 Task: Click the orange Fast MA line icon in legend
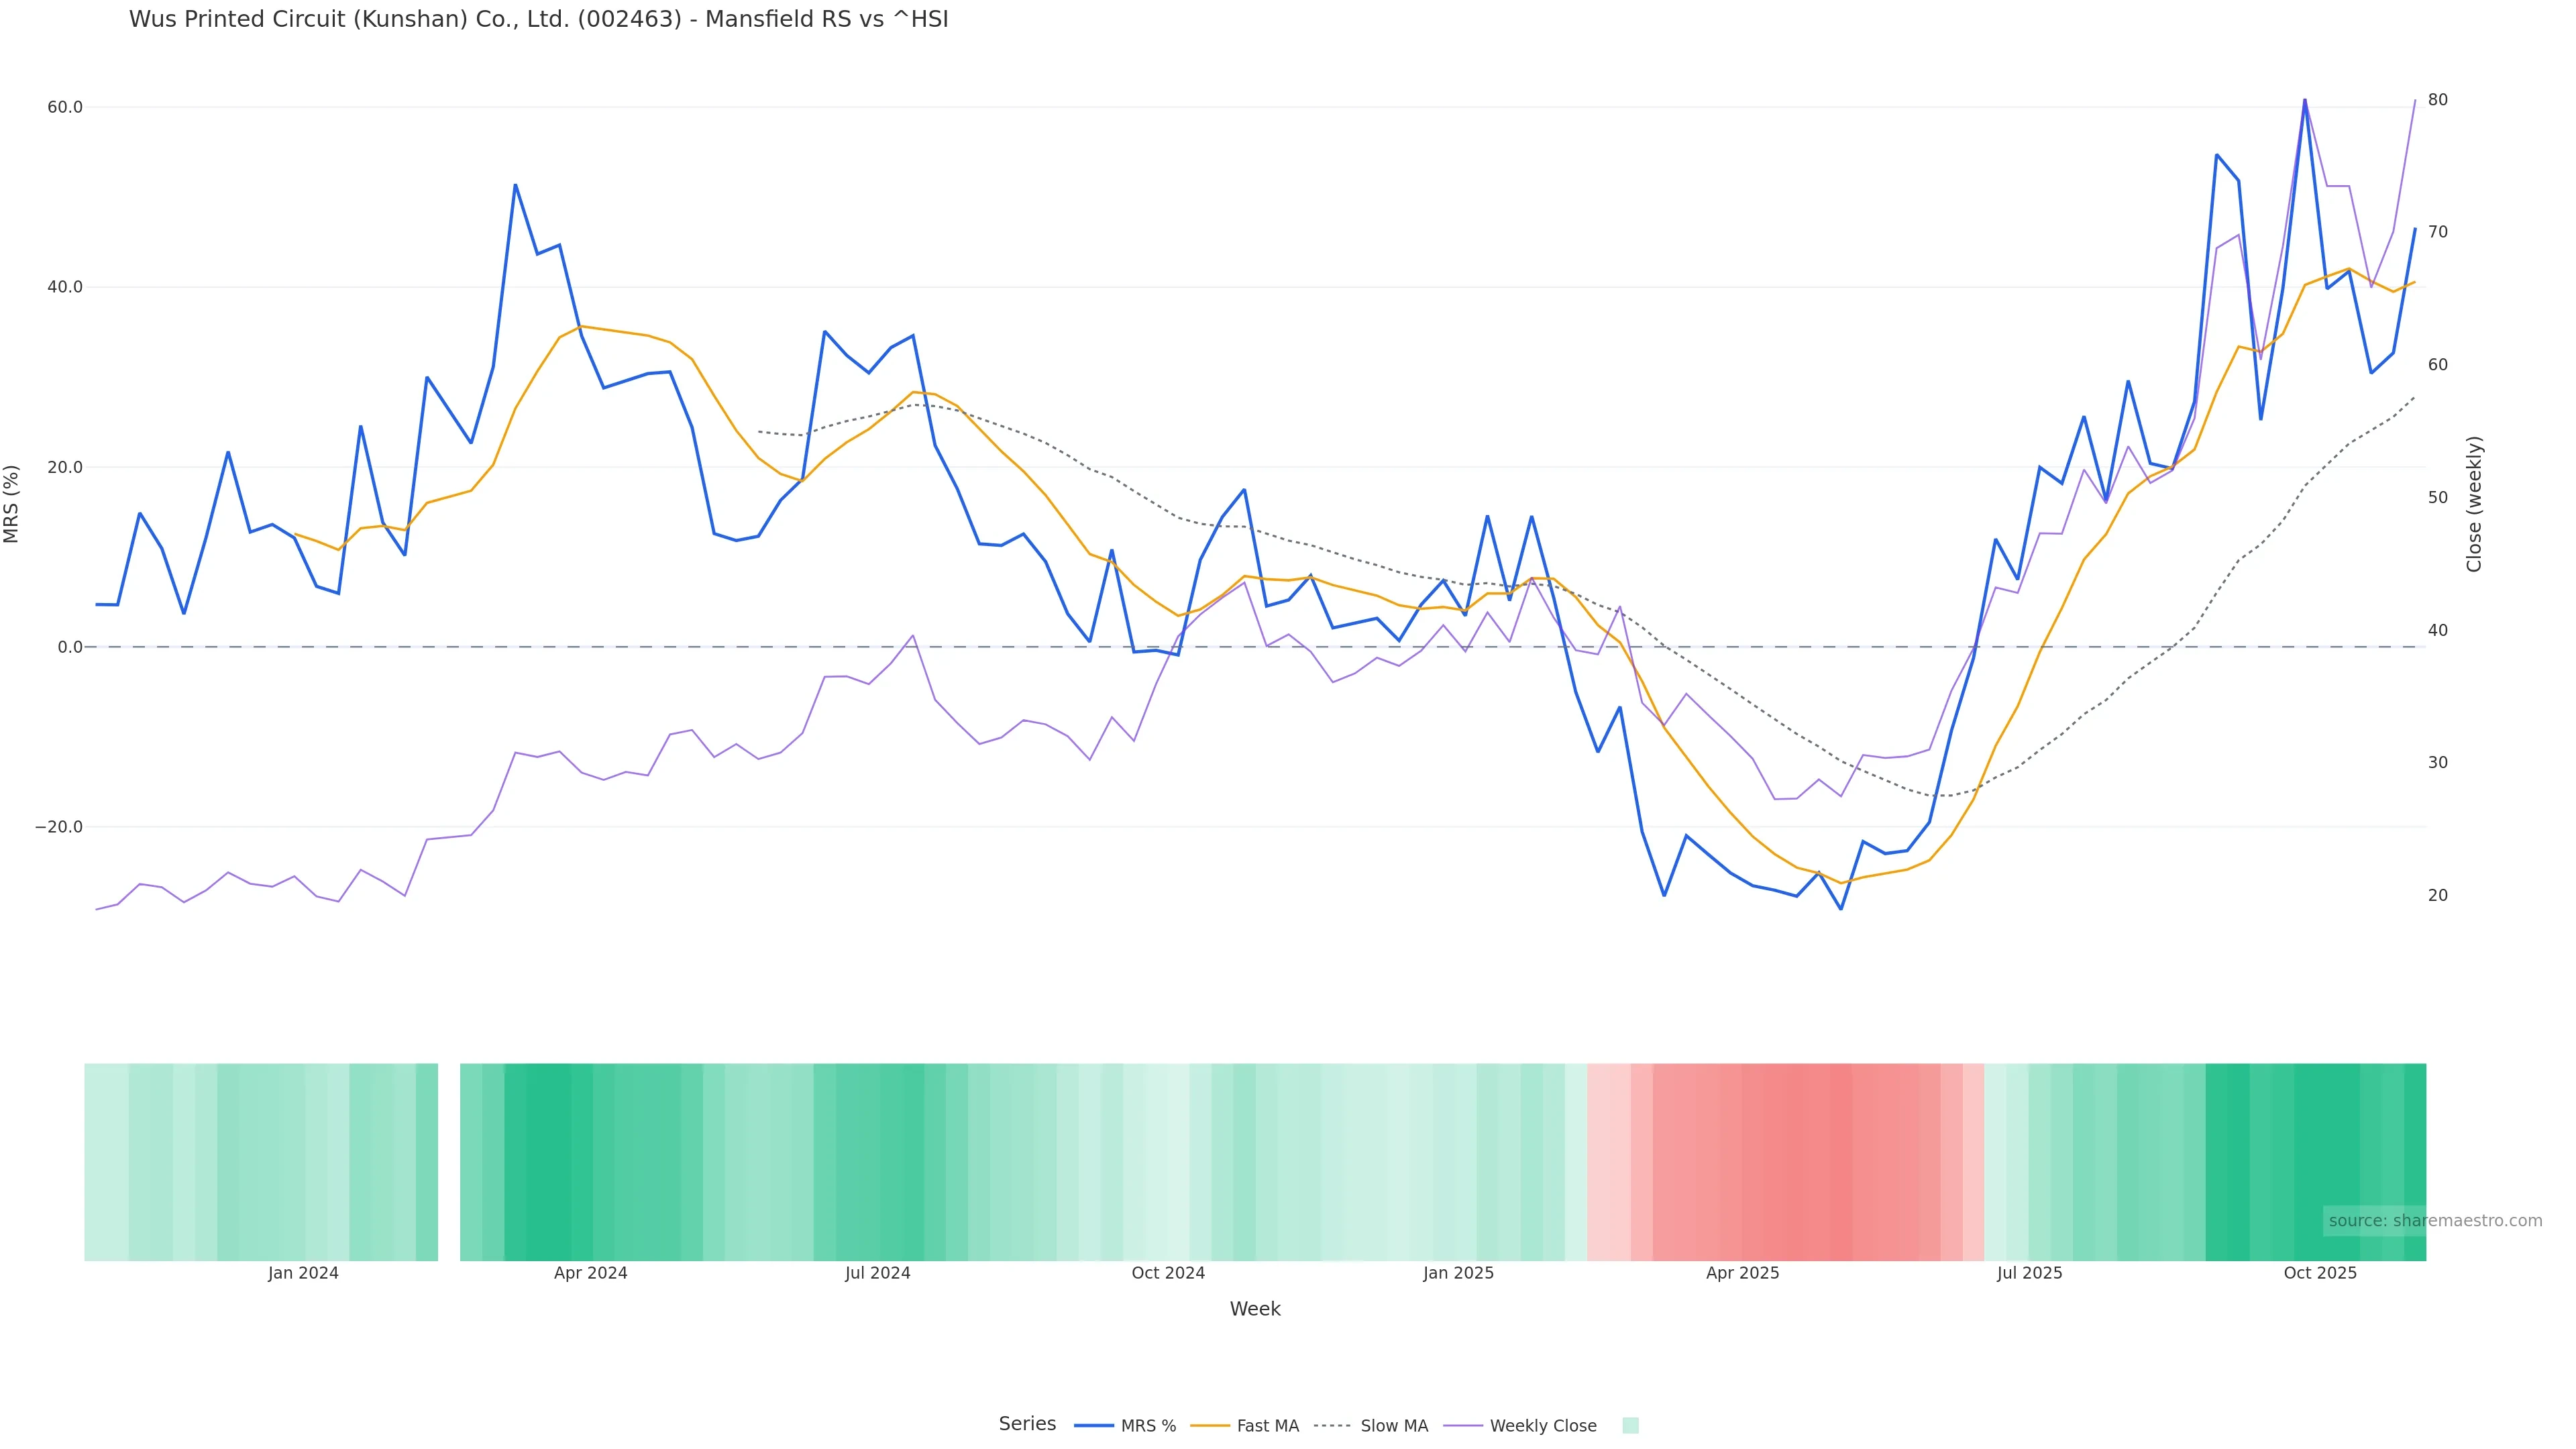coord(1210,1426)
